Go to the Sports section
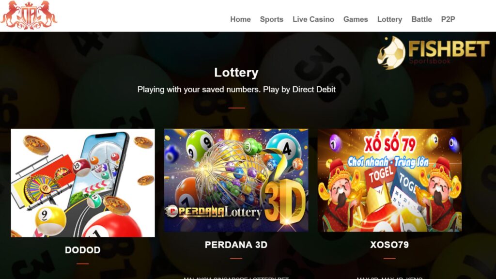Viewport: 496px width, 279px height. 271,19
